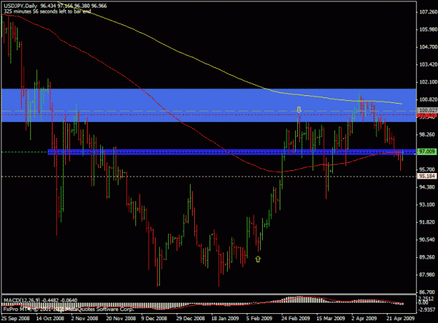Click the grey 100.027 price label
438x323 pixels.
[427, 111]
